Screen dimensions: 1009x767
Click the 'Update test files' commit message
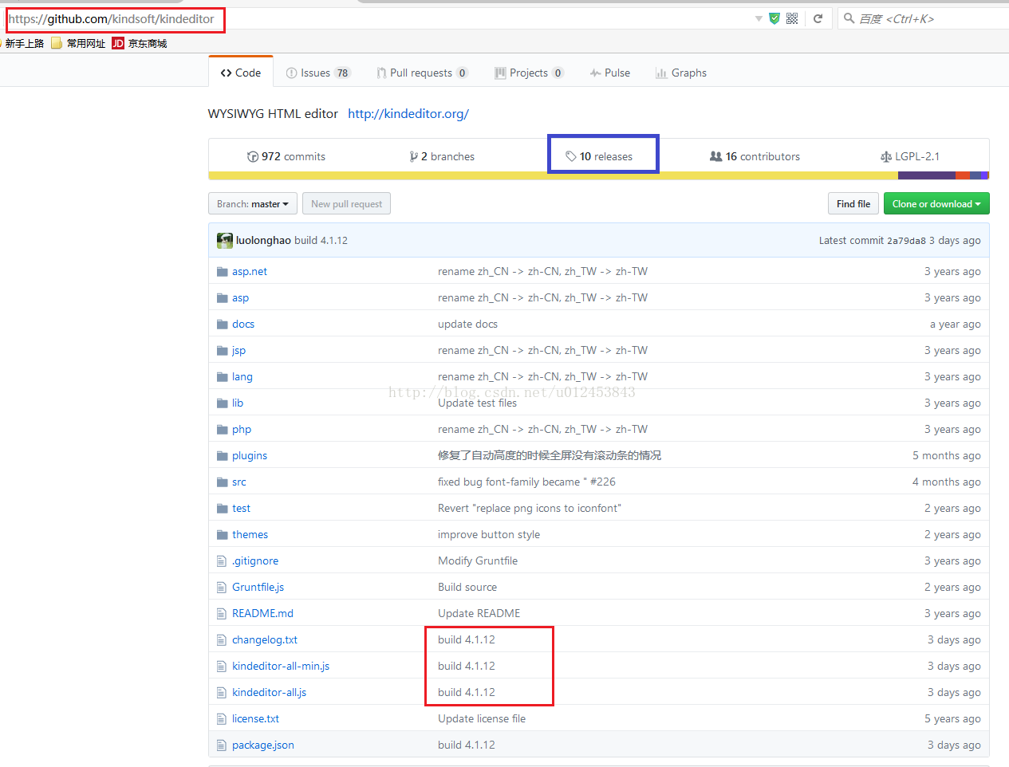coord(477,403)
